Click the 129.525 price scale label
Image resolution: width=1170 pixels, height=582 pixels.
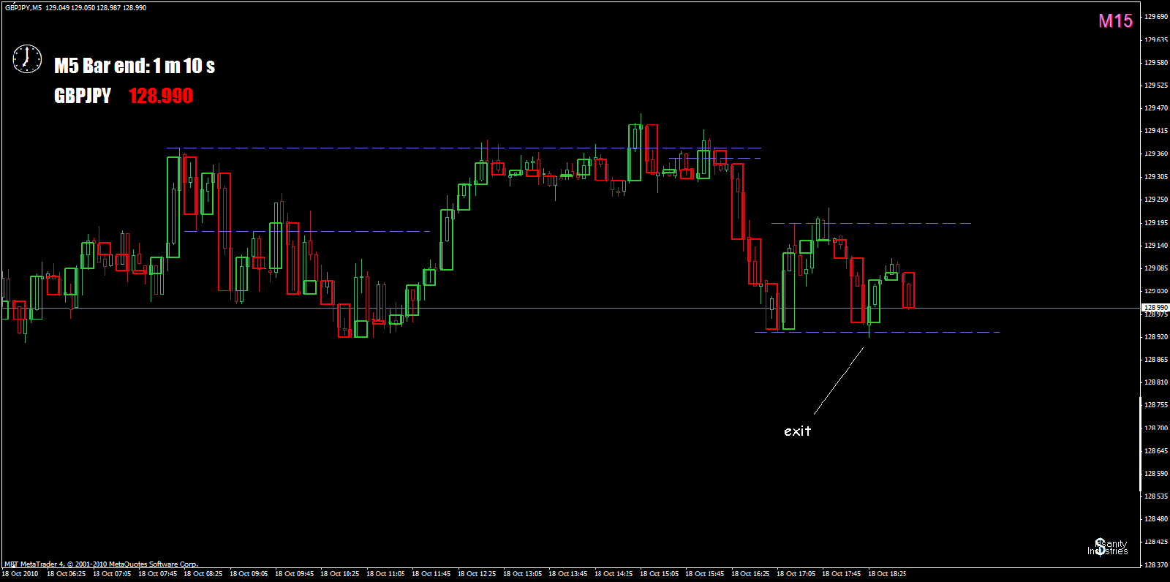pyautogui.click(x=1155, y=85)
